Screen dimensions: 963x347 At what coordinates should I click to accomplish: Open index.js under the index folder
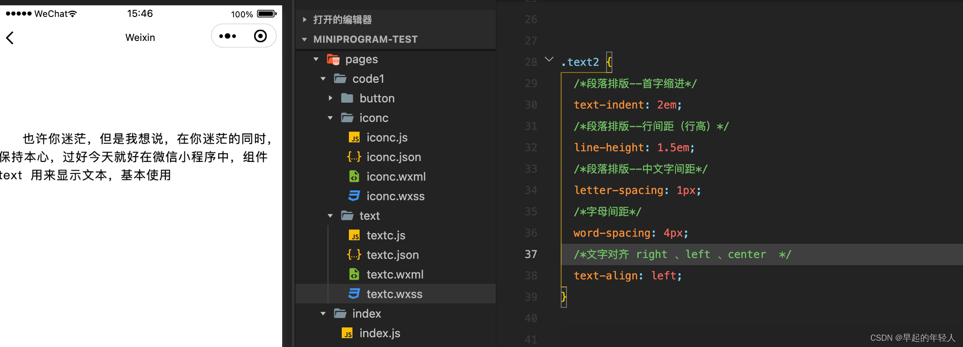(380, 333)
